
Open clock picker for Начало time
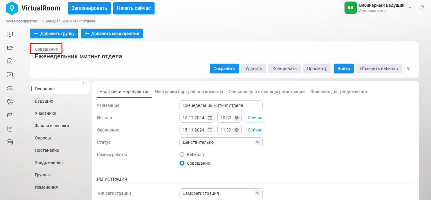[237, 118]
